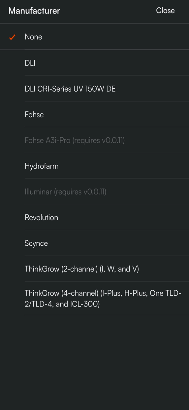Tap the 'requires v0.0.11' note after Fohse A3i-Pro
The height and width of the screenshot is (410, 189).
(x=99, y=141)
